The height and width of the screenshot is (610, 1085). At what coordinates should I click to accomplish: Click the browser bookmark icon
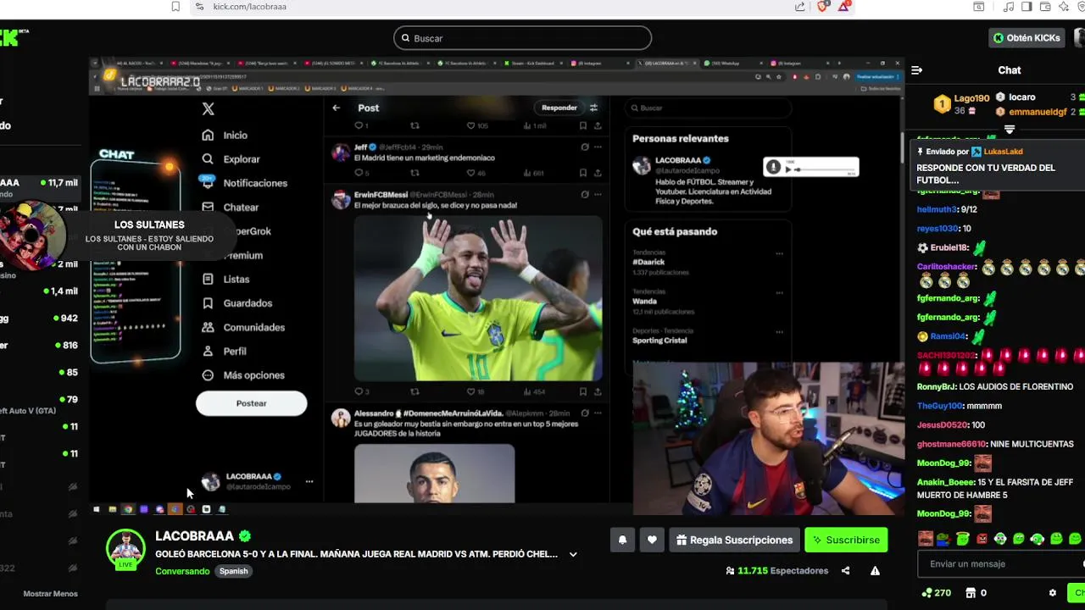[x=175, y=7]
